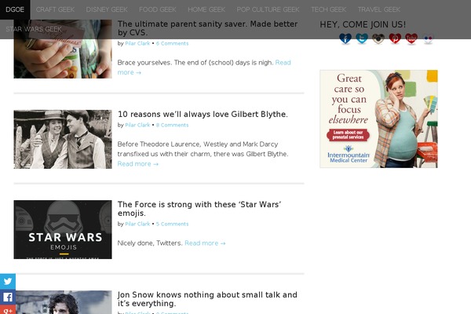Select the Disney Geek menu item
Image resolution: width=471 pixels, height=314 pixels.
[x=106, y=9]
